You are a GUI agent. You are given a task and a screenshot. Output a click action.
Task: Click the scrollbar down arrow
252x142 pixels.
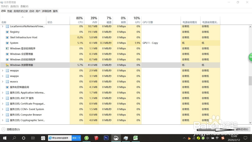click(x=250, y=123)
